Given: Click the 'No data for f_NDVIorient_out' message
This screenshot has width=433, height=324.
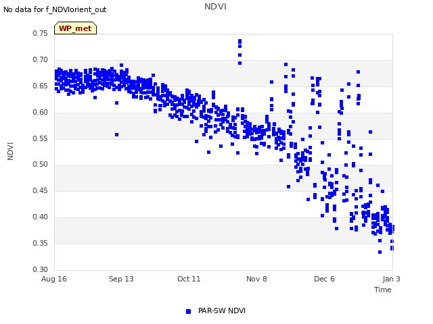Looking at the screenshot, I should (55, 9).
